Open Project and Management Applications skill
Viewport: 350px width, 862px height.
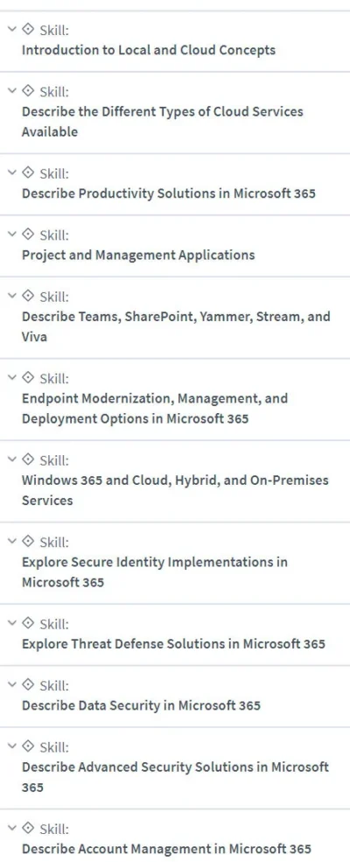tap(138, 255)
